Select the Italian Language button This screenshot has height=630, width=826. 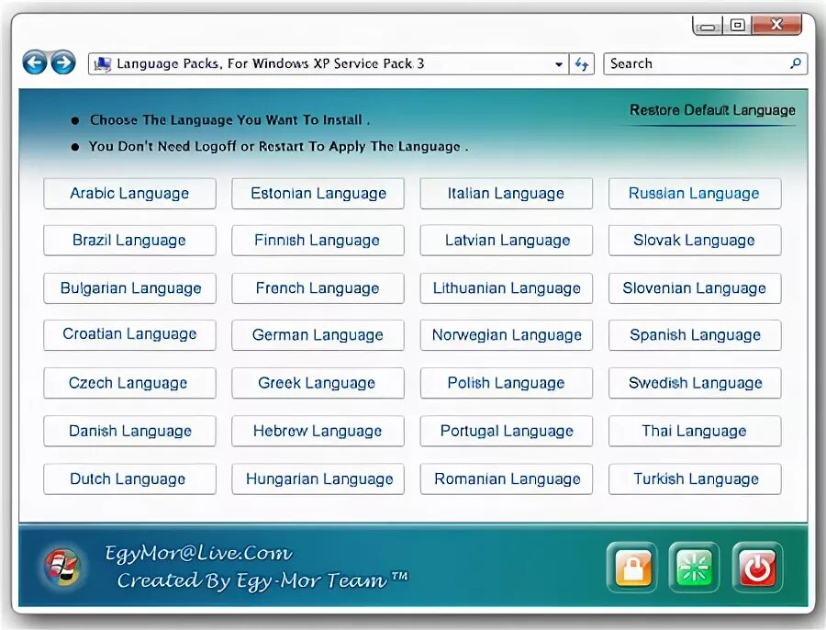507,194
